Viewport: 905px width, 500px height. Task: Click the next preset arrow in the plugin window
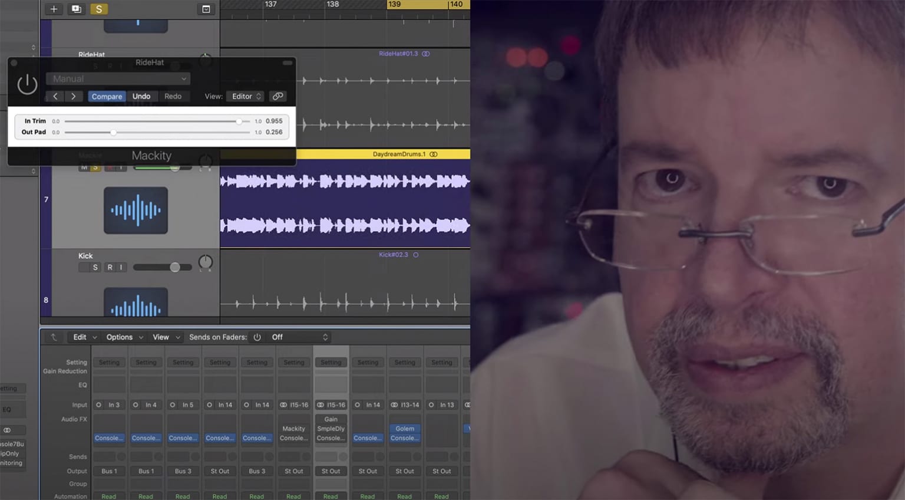coord(74,96)
